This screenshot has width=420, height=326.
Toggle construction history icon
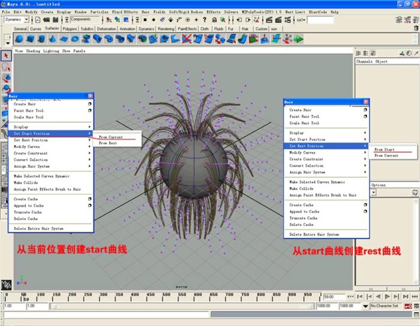(256, 20)
